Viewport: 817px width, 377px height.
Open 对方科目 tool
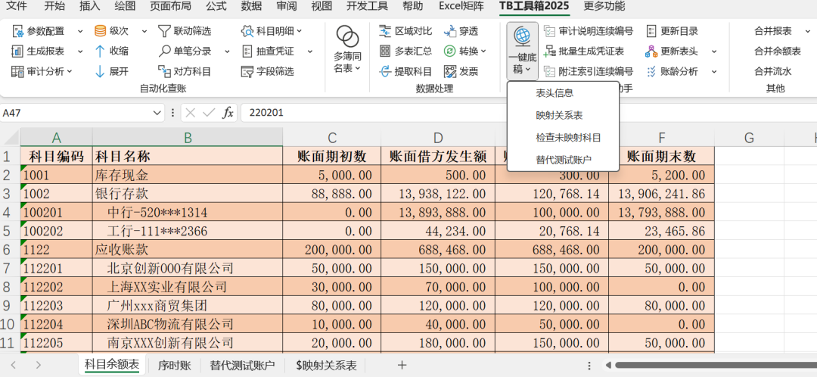pos(185,71)
